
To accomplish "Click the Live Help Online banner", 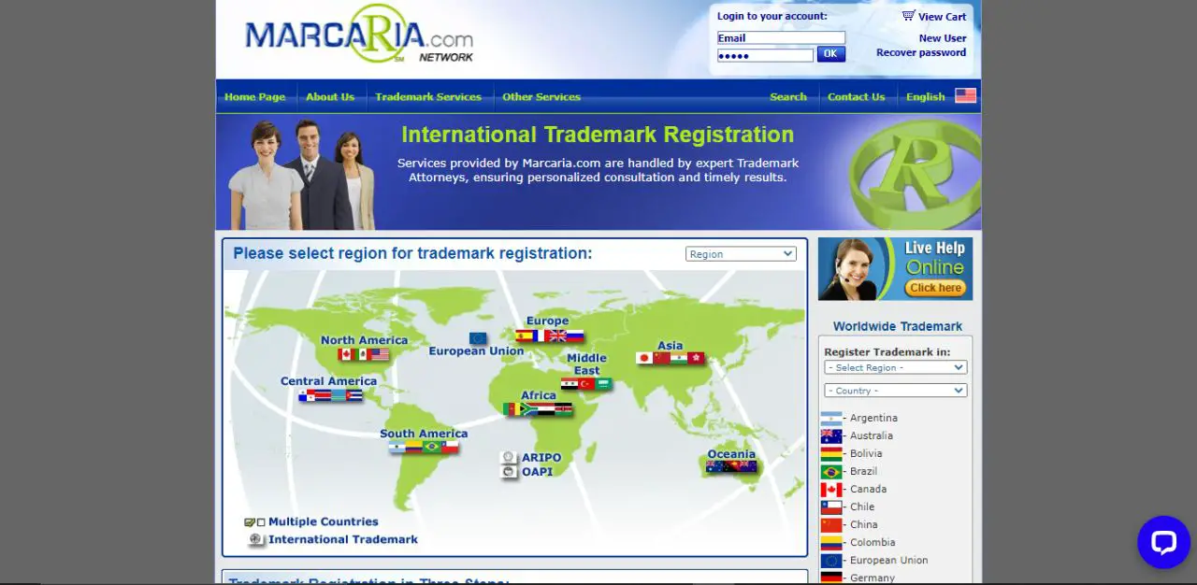I will [x=895, y=269].
